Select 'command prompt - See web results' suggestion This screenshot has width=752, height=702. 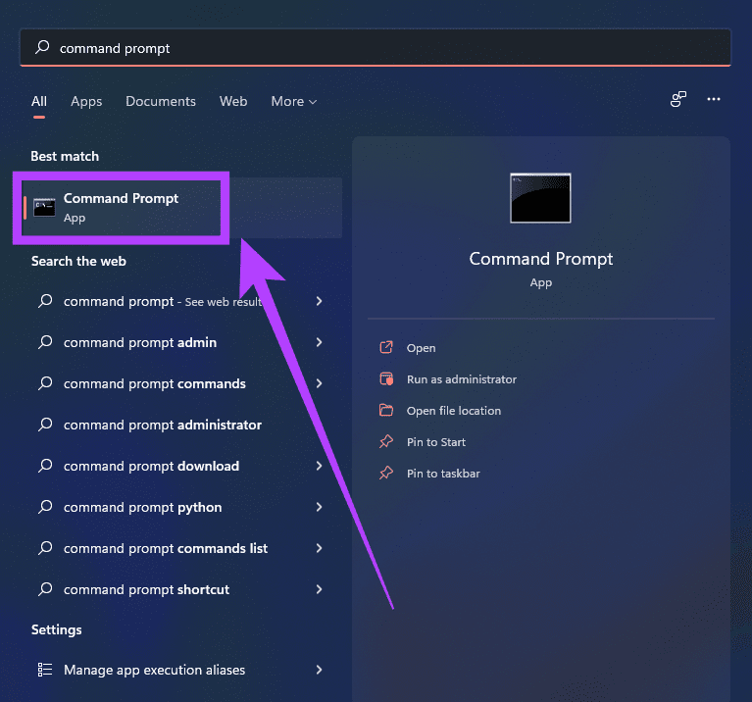[163, 302]
